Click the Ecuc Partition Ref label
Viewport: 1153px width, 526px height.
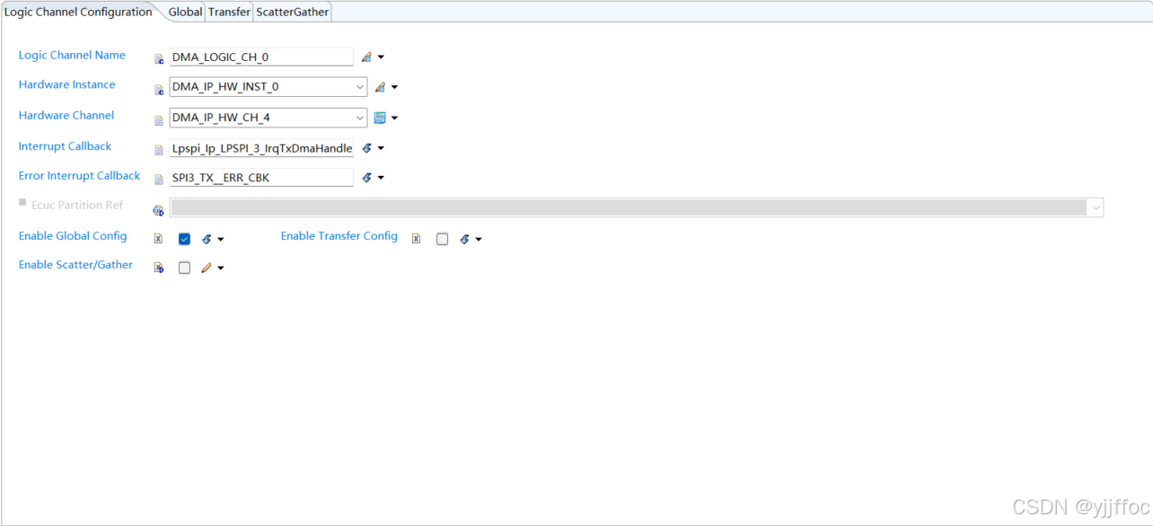(77, 205)
